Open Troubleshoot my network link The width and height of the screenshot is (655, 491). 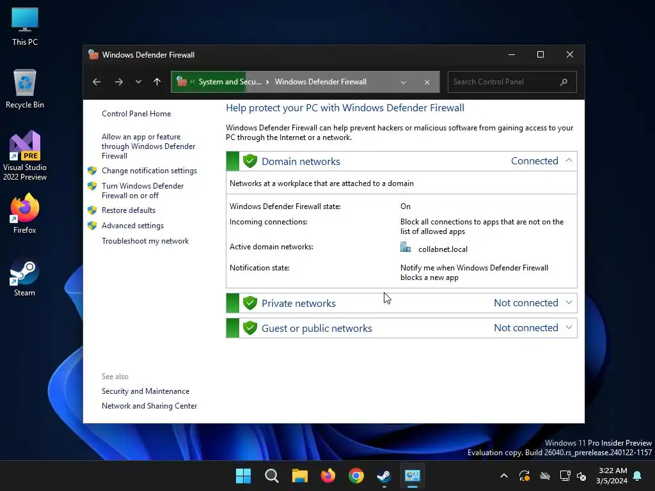145,241
